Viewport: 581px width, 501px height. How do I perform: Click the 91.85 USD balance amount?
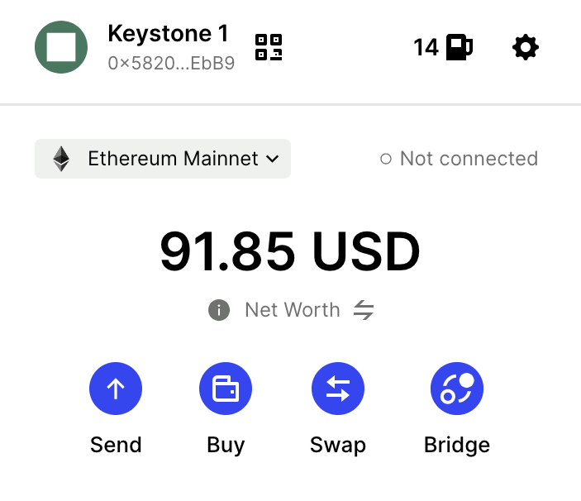click(290, 251)
